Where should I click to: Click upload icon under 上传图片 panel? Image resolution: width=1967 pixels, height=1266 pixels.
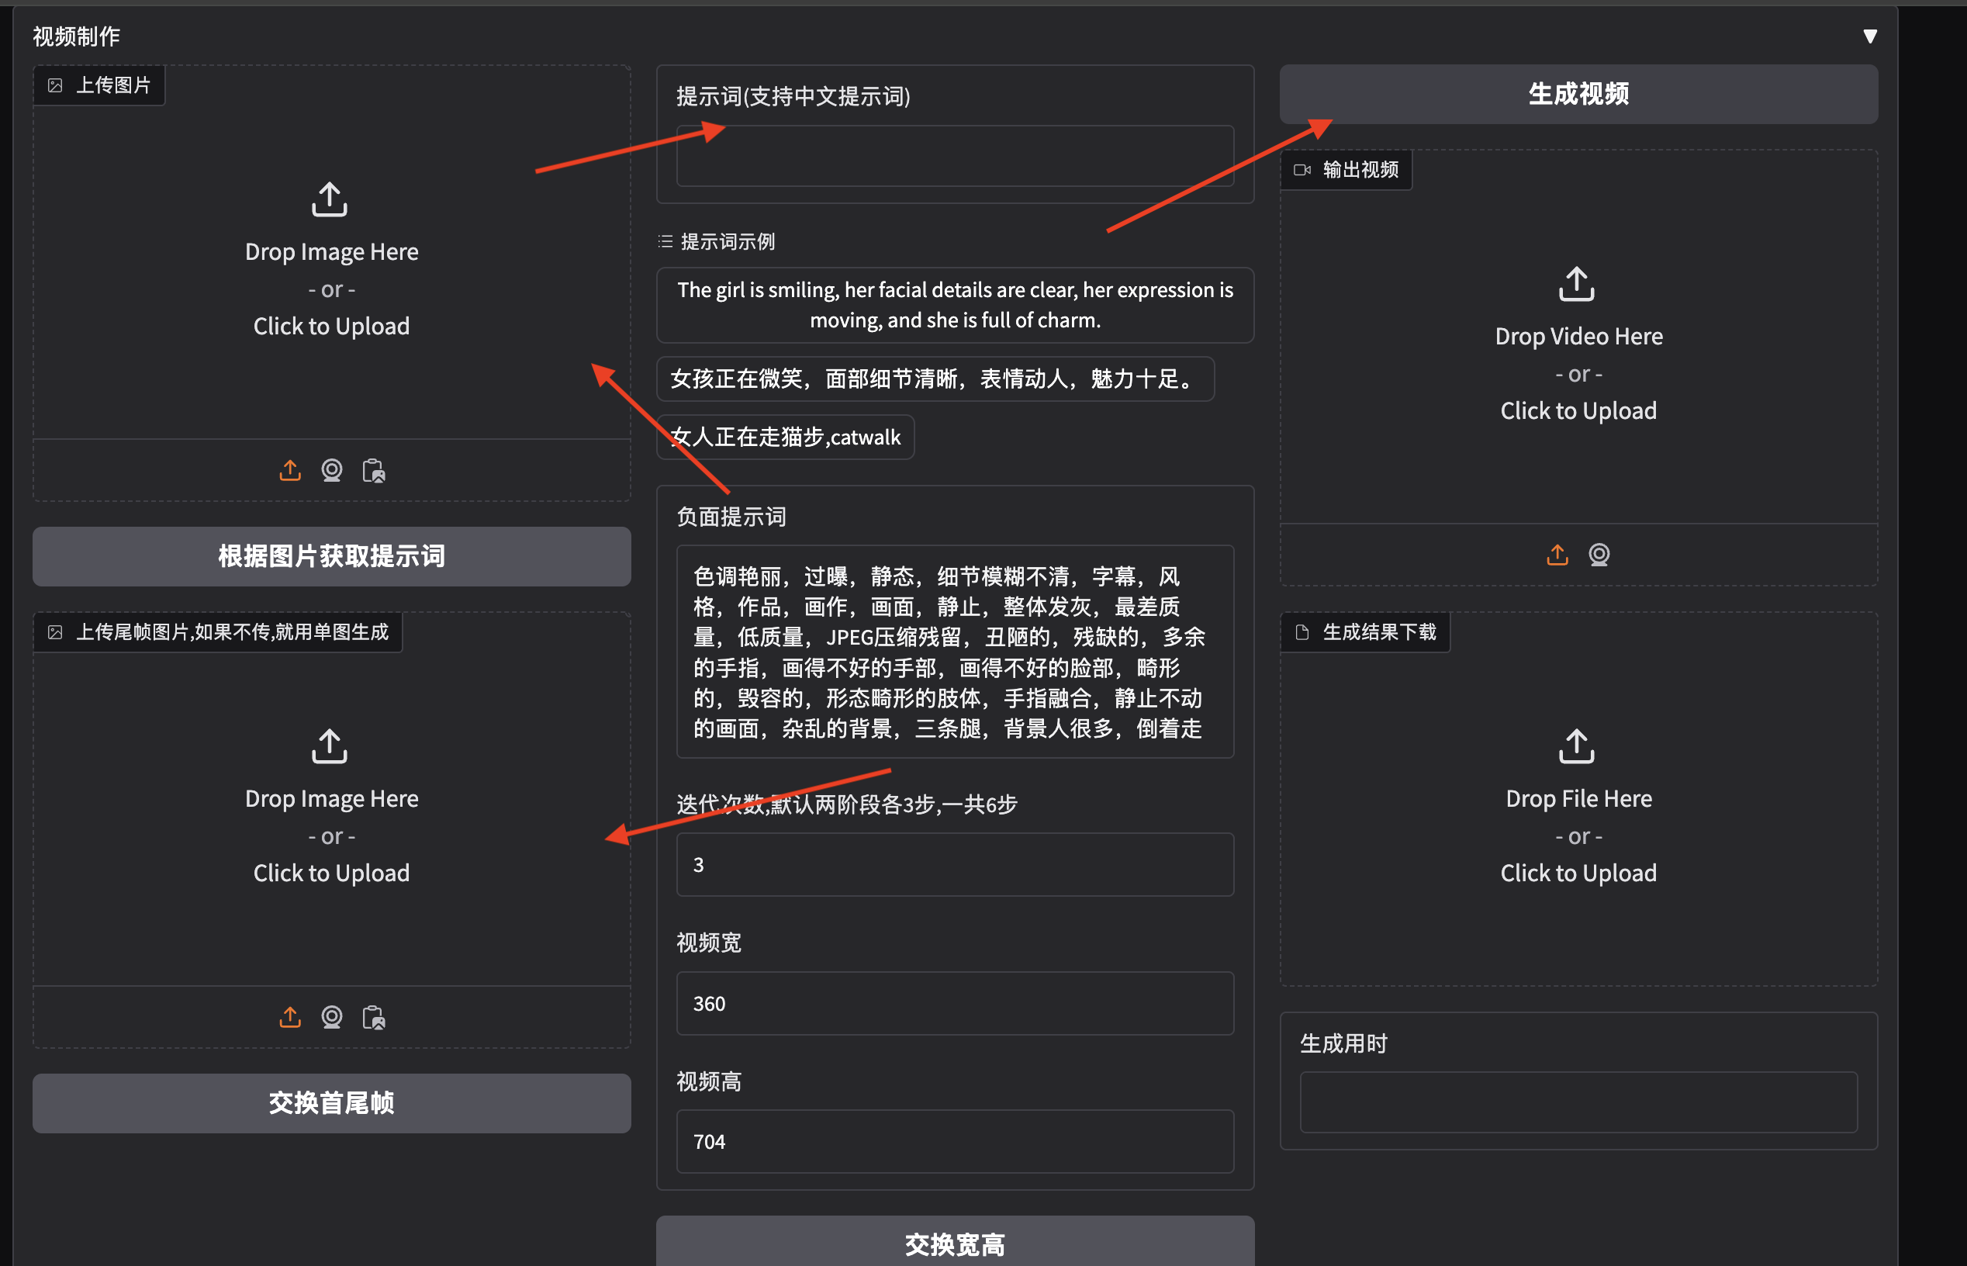pyautogui.click(x=290, y=470)
